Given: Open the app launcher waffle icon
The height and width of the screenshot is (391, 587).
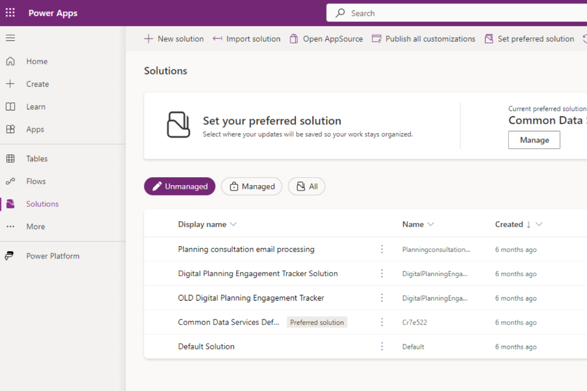Looking at the screenshot, I should coord(10,13).
